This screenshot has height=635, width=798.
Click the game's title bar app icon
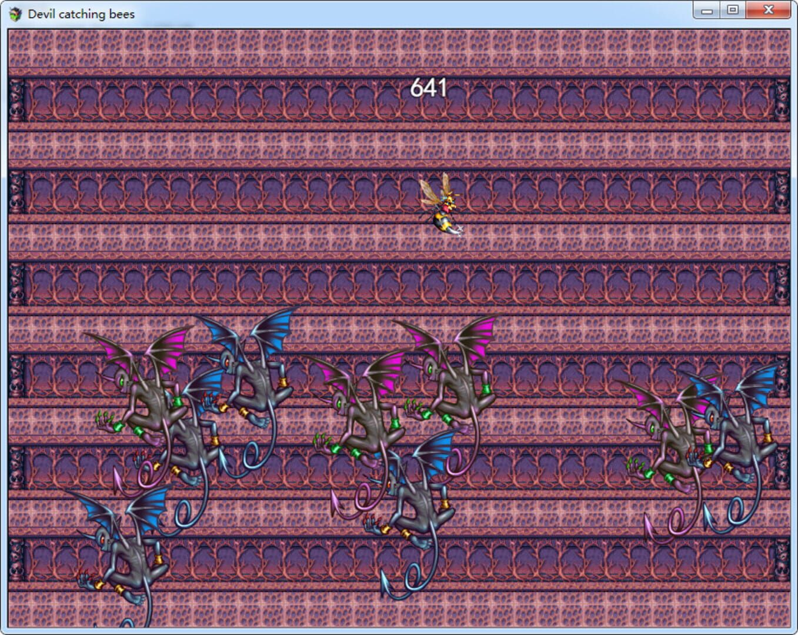coord(15,14)
